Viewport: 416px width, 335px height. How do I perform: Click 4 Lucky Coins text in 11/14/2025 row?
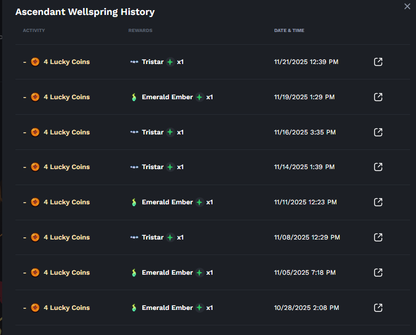coord(67,167)
